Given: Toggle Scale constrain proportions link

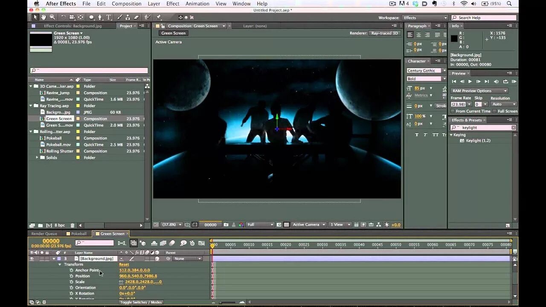Looking at the screenshot, I should [121, 282].
